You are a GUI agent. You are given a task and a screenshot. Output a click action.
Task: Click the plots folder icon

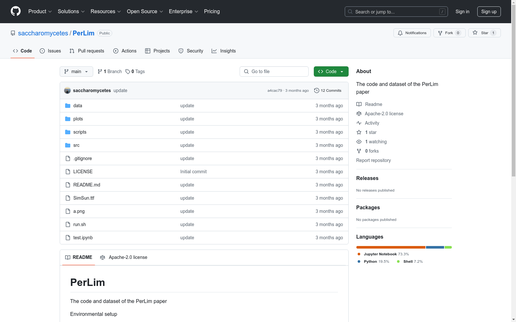68,119
